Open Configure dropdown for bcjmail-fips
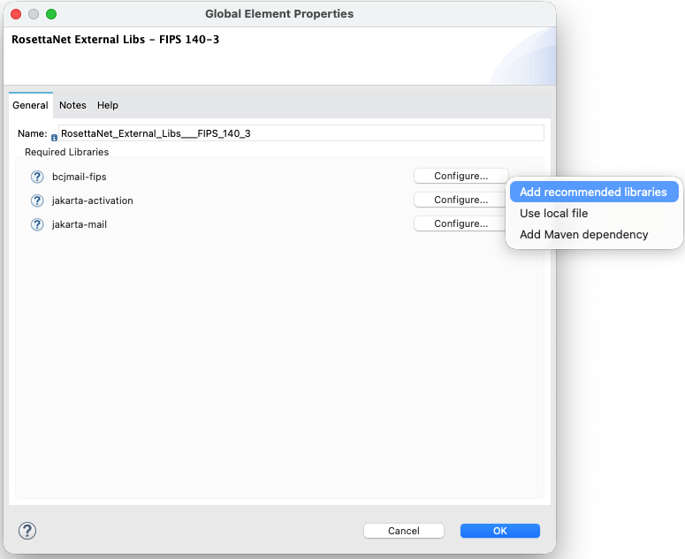Screen dimensions: 685x559 (460, 176)
